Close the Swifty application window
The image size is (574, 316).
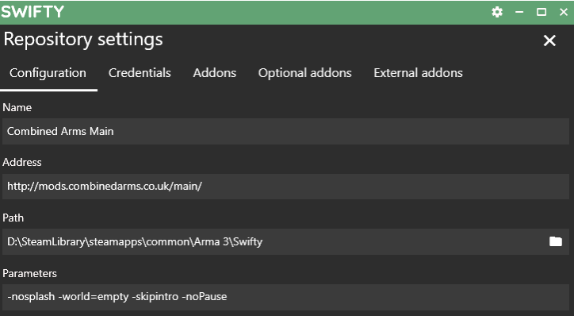(x=564, y=12)
